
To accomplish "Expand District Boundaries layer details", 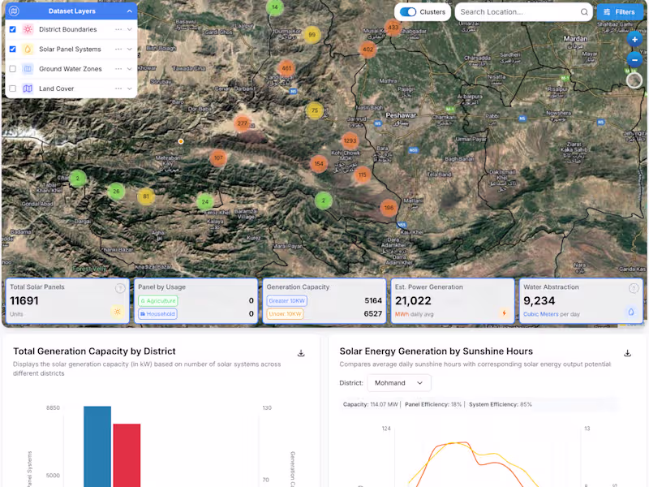I will [130, 29].
